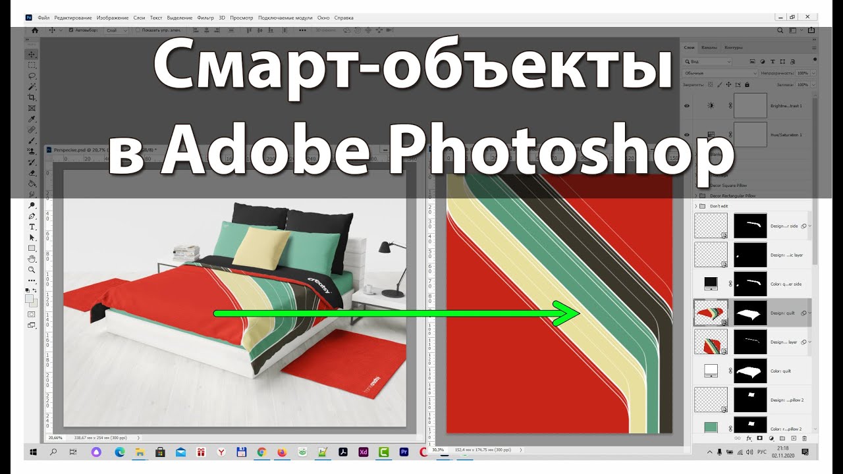Open the Заливка fill dropdown arrow
The image size is (843, 474).
(x=813, y=85)
